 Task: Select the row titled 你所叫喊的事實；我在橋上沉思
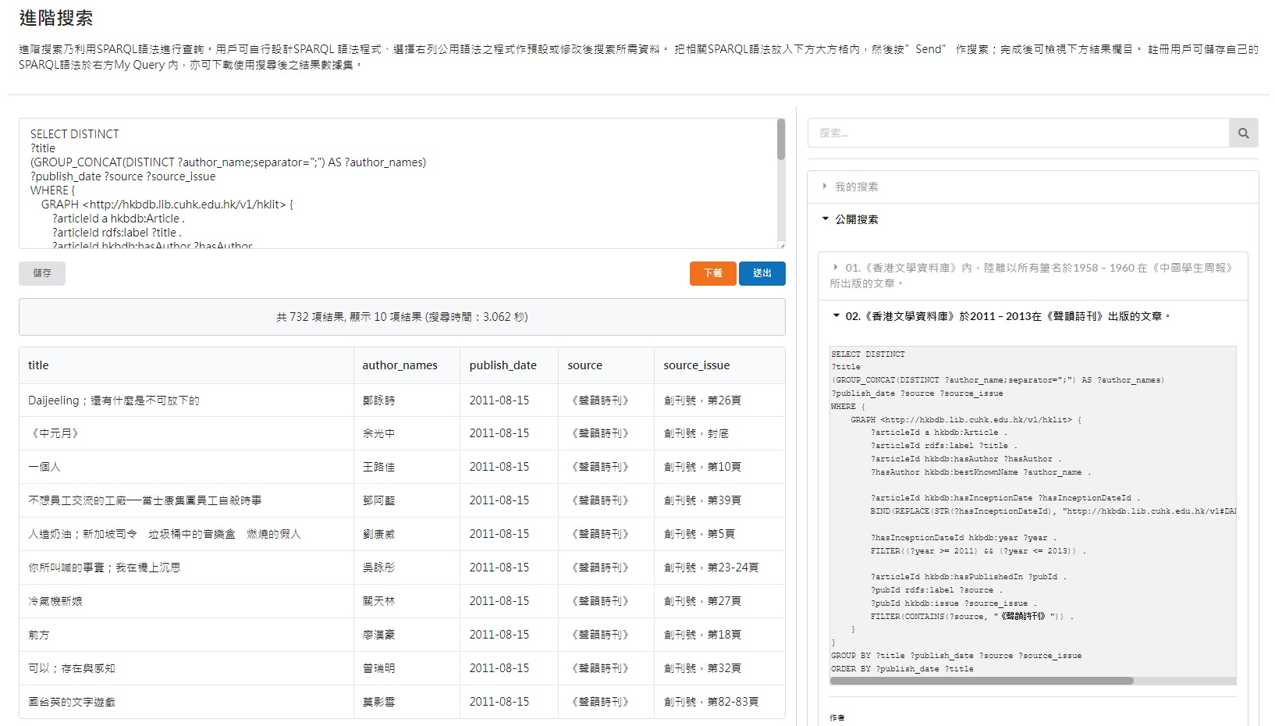(402, 568)
